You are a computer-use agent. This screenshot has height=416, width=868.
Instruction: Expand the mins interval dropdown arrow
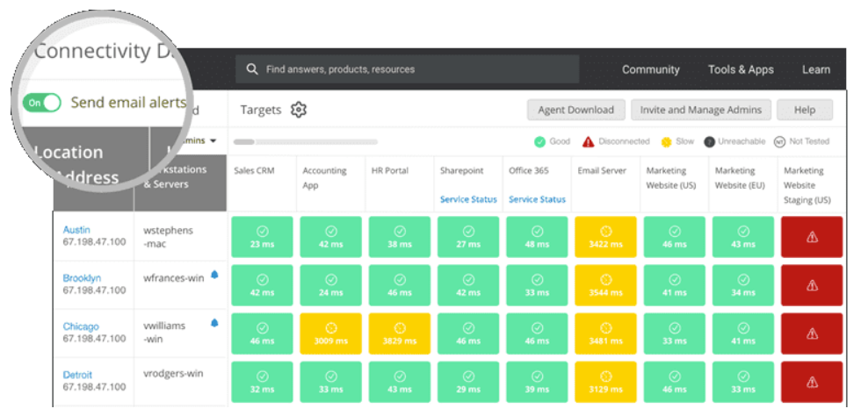213,141
